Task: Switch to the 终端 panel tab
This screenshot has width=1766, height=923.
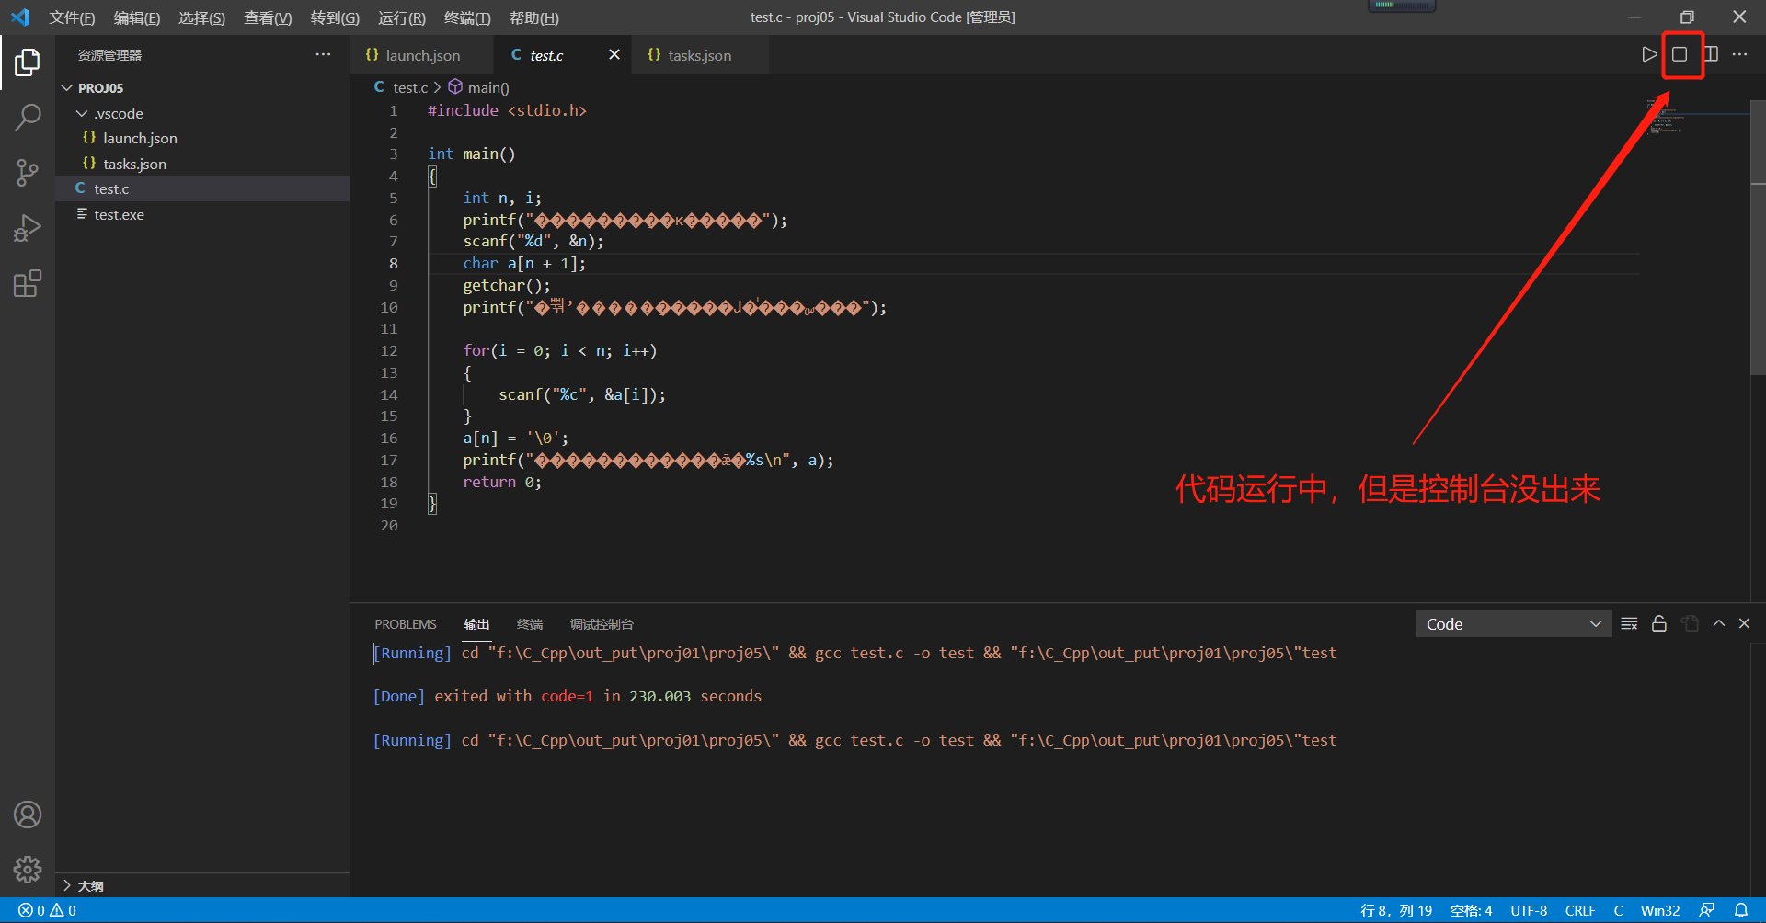Action: point(530,624)
